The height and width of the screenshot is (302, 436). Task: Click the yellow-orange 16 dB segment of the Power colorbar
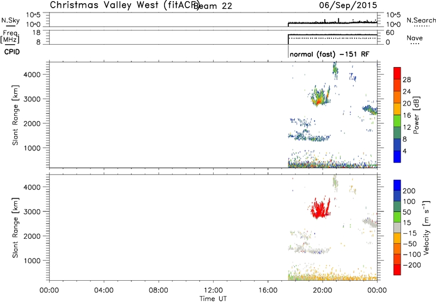(x=397, y=108)
